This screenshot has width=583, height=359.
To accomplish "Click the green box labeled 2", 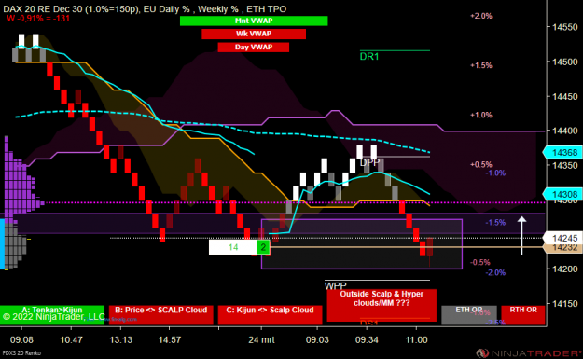I will tap(263, 247).
